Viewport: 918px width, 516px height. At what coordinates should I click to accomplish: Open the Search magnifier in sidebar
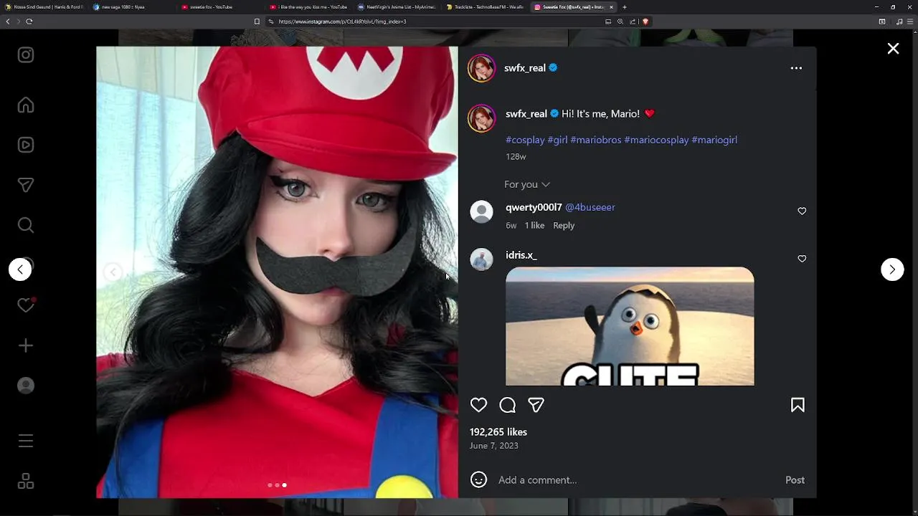pos(26,225)
